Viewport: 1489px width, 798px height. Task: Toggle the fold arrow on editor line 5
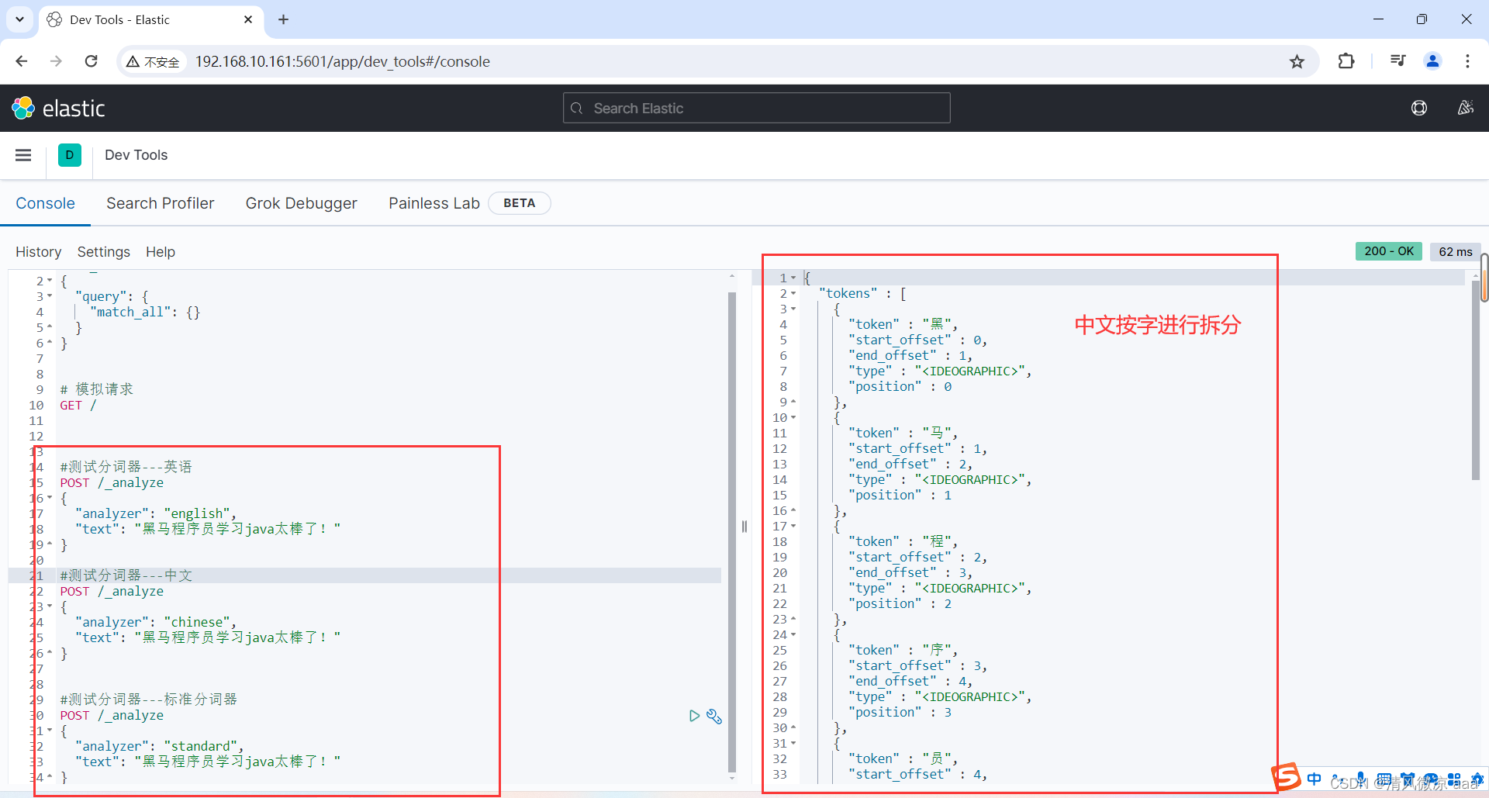(50, 327)
